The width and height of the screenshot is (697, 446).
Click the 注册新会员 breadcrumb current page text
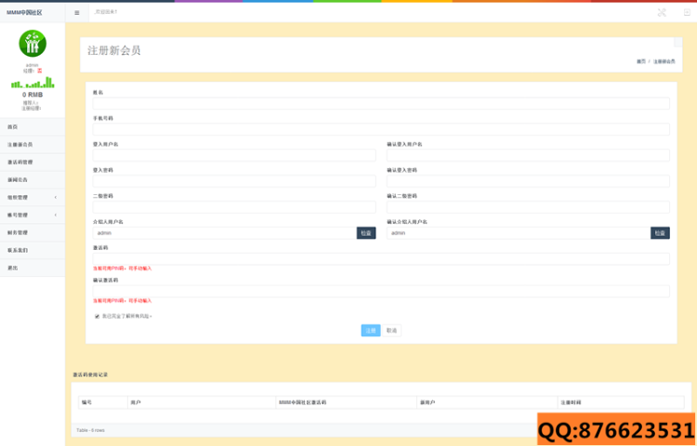664,61
